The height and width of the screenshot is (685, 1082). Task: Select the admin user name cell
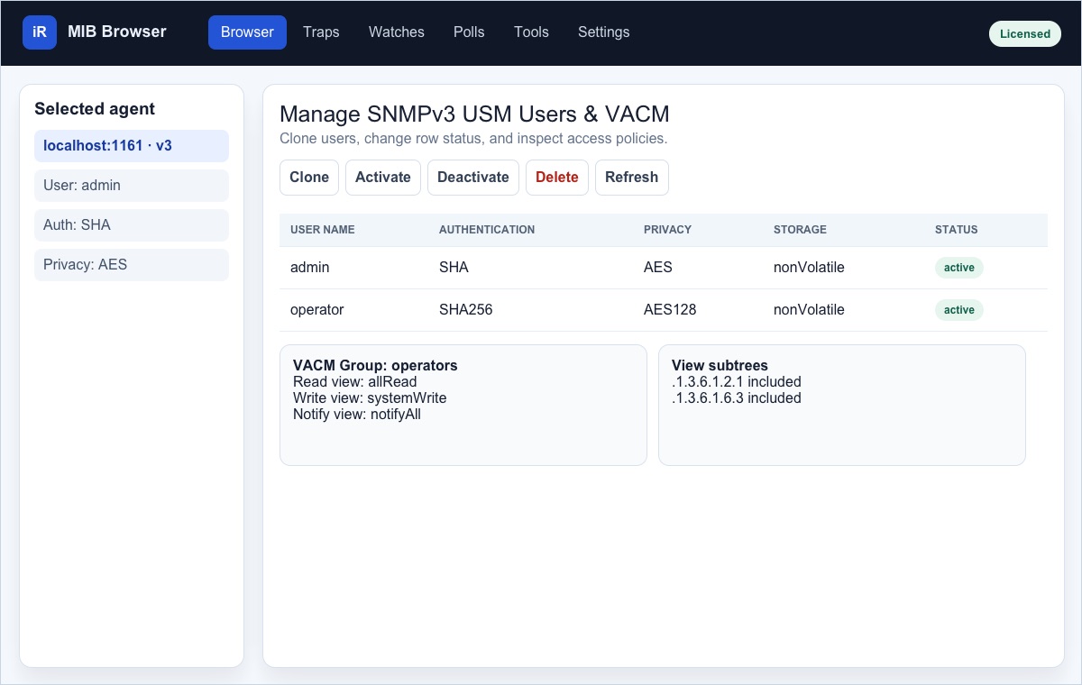click(x=310, y=268)
